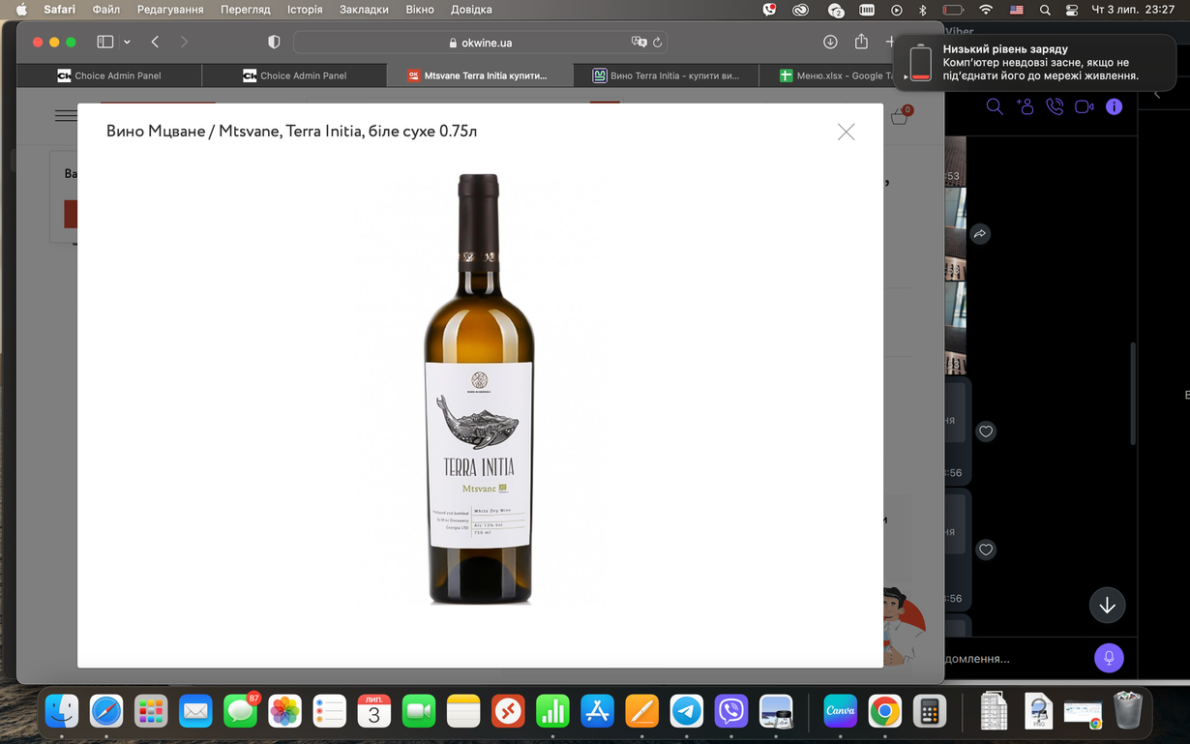Go back in Safari history

coord(155,42)
